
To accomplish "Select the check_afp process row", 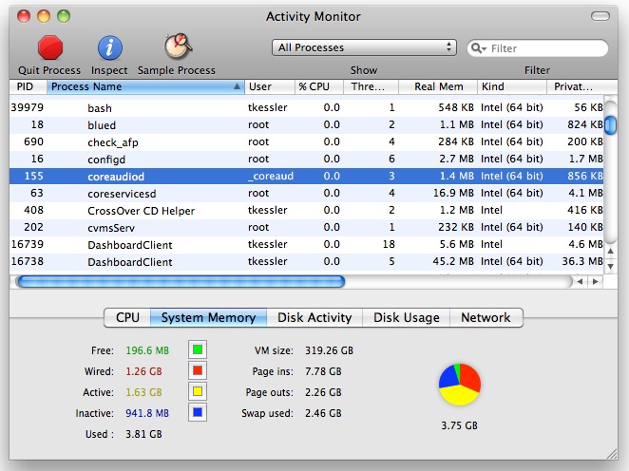I will click(x=307, y=141).
